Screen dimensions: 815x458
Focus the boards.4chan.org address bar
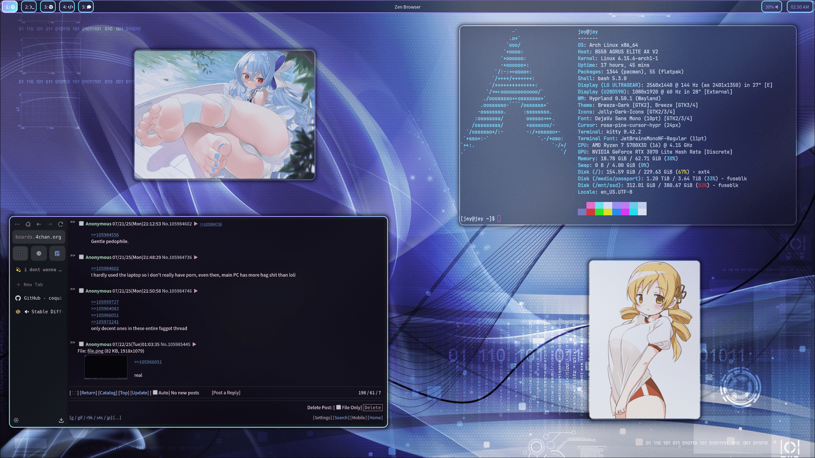pyautogui.click(x=39, y=237)
